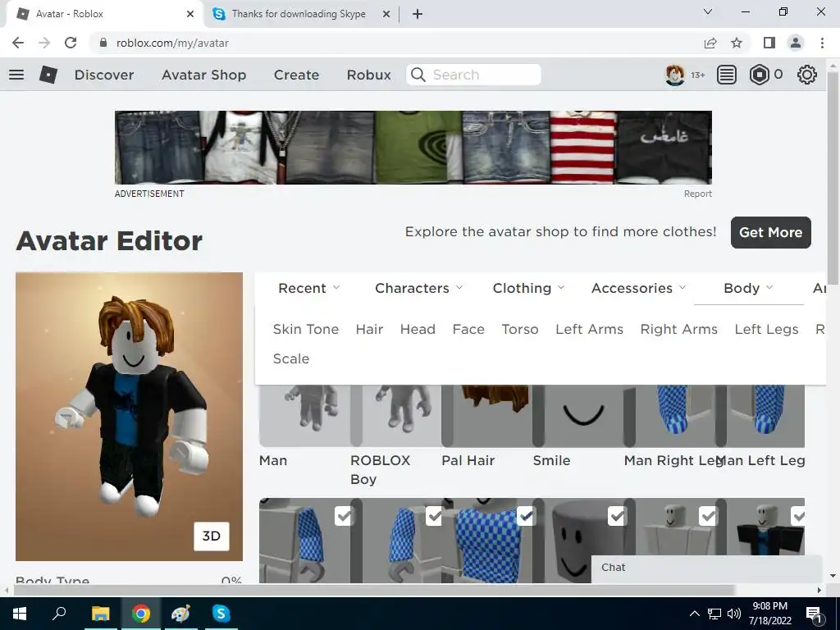The height and width of the screenshot is (630, 840).
Task: Expand the Characters dropdown
Action: (x=419, y=288)
